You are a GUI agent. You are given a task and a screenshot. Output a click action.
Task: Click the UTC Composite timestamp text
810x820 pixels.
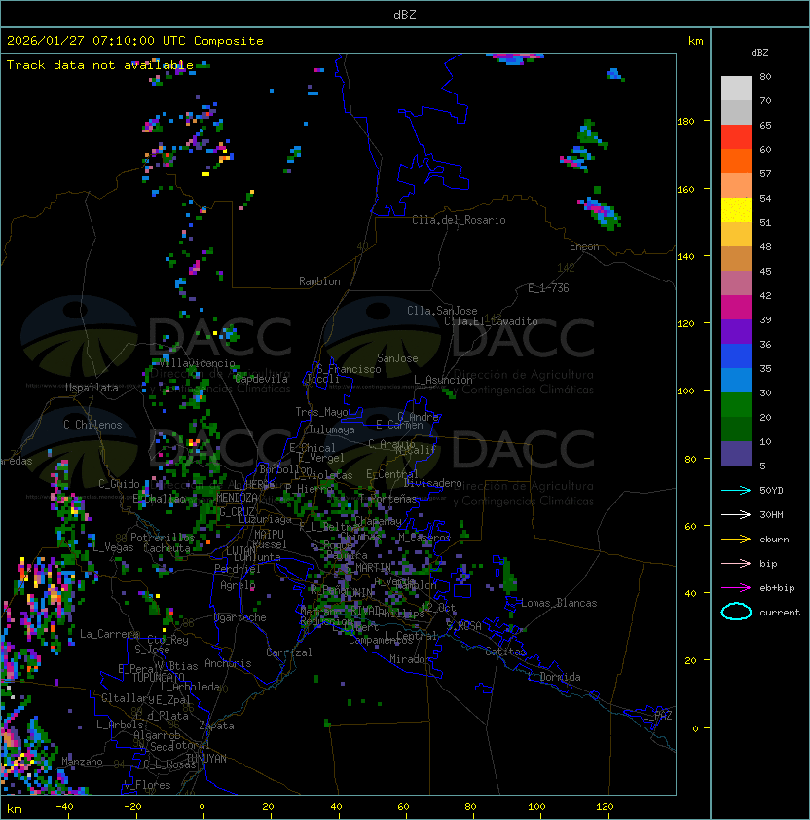point(135,41)
